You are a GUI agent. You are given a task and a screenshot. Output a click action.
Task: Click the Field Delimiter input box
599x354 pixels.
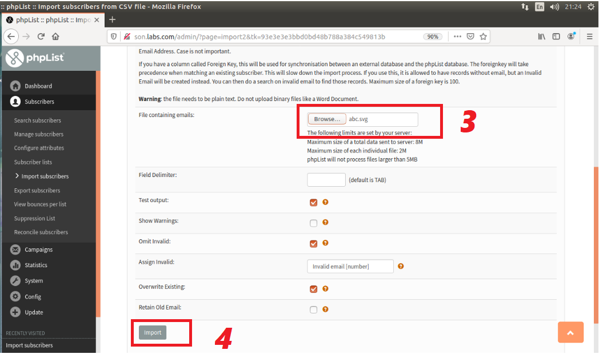point(326,180)
